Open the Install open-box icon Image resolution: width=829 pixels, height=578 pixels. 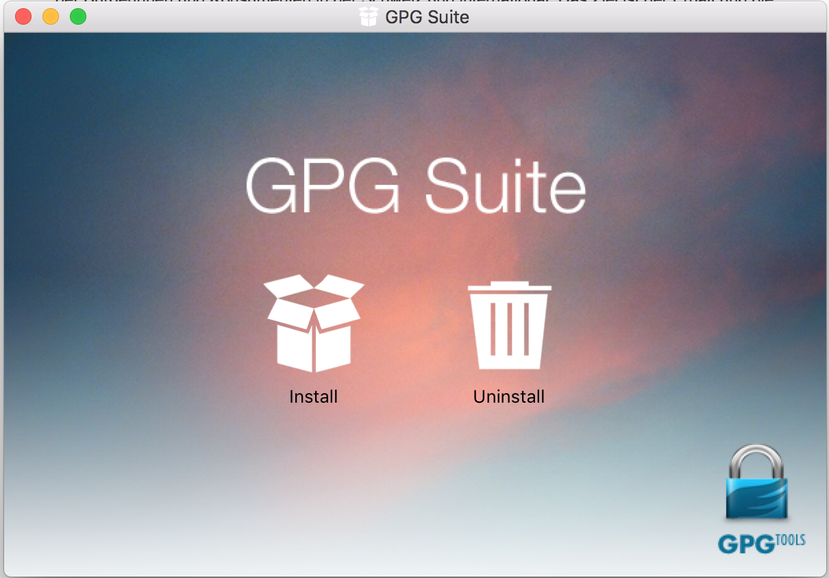(314, 323)
